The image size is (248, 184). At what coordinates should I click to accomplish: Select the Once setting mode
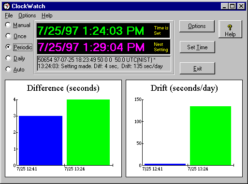point(8,36)
